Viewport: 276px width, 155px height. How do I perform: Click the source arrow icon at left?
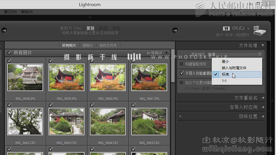(4, 30)
